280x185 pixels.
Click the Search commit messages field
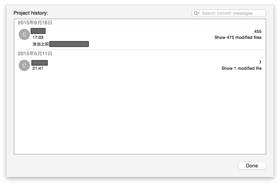231,13
